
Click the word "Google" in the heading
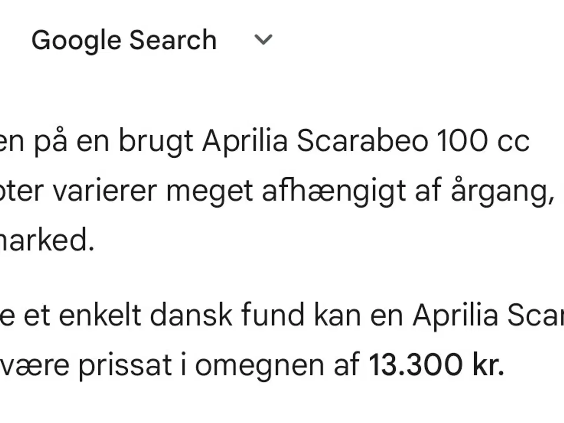tap(76, 40)
